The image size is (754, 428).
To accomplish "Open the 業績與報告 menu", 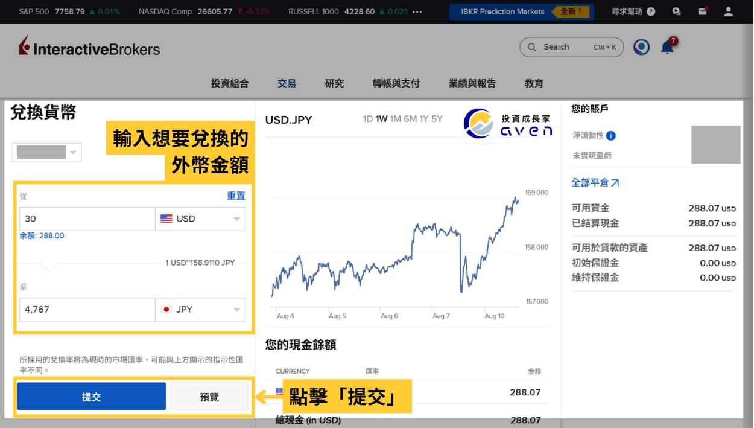I will [472, 83].
